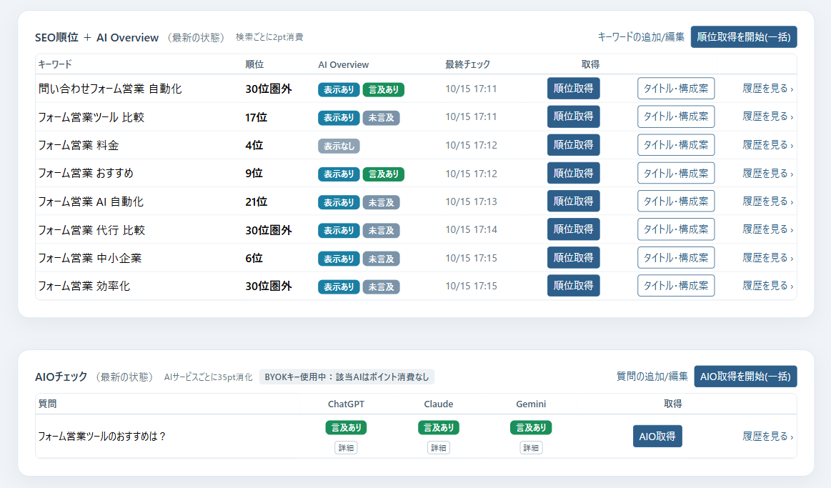Viewport: 831px width, 488px height.
Task: View 履歴を見る for フォーム営業 代行 比較
Action: pos(767,229)
